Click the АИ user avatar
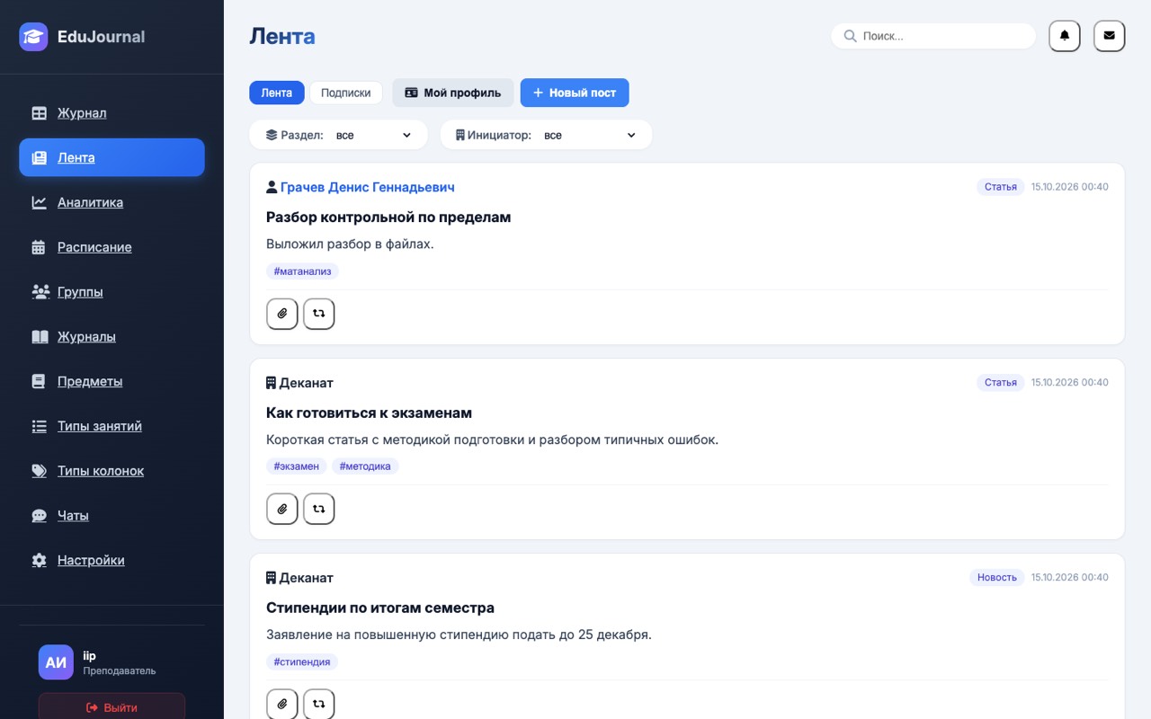1151x719 pixels. click(x=56, y=662)
